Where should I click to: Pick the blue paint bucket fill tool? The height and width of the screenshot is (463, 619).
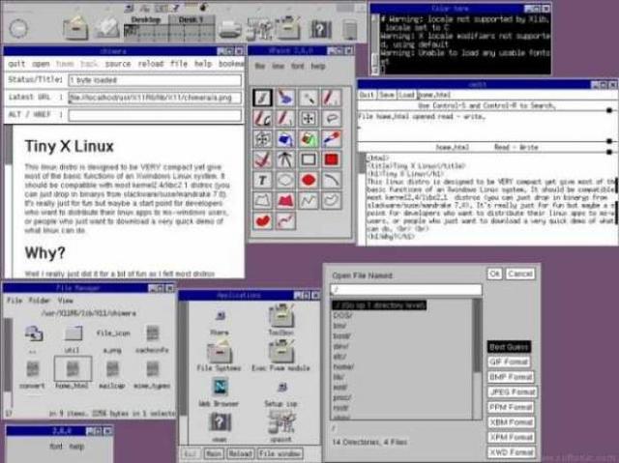pyautogui.click(x=285, y=139)
